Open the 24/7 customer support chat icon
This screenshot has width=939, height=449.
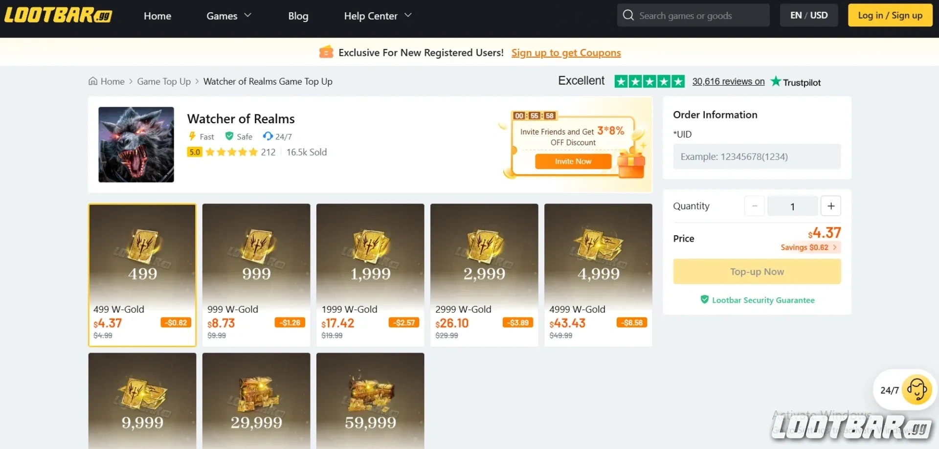(916, 390)
